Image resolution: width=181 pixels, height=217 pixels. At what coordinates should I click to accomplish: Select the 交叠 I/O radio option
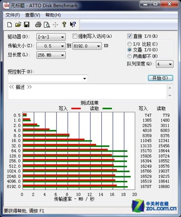click(x=129, y=50)
